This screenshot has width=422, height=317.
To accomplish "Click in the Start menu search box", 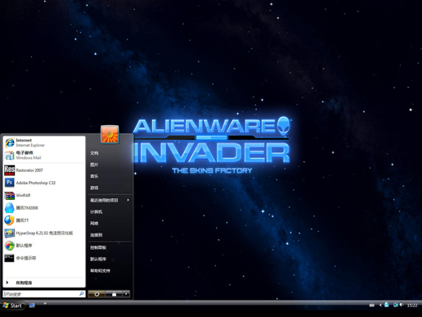I will (x=44, y=294).
